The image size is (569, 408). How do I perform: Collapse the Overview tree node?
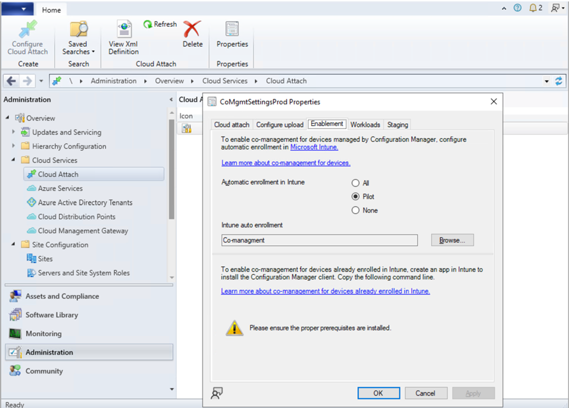pos(8,117)
